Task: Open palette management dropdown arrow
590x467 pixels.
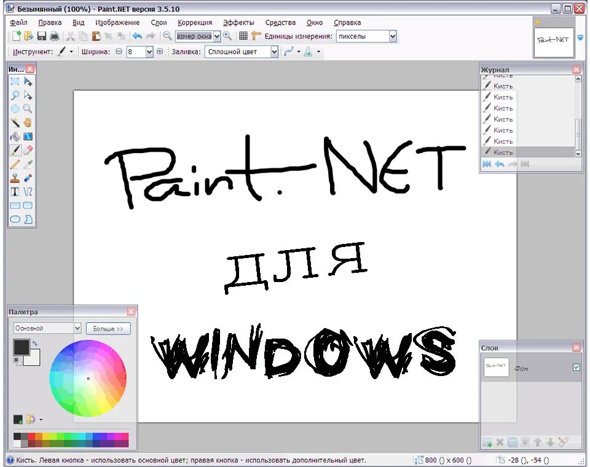Action: [41, 420]
